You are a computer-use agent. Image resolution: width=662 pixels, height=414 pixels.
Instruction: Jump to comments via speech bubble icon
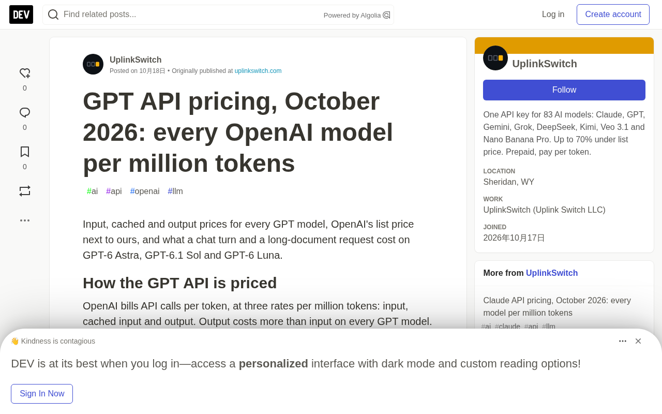tap(25, 113)
